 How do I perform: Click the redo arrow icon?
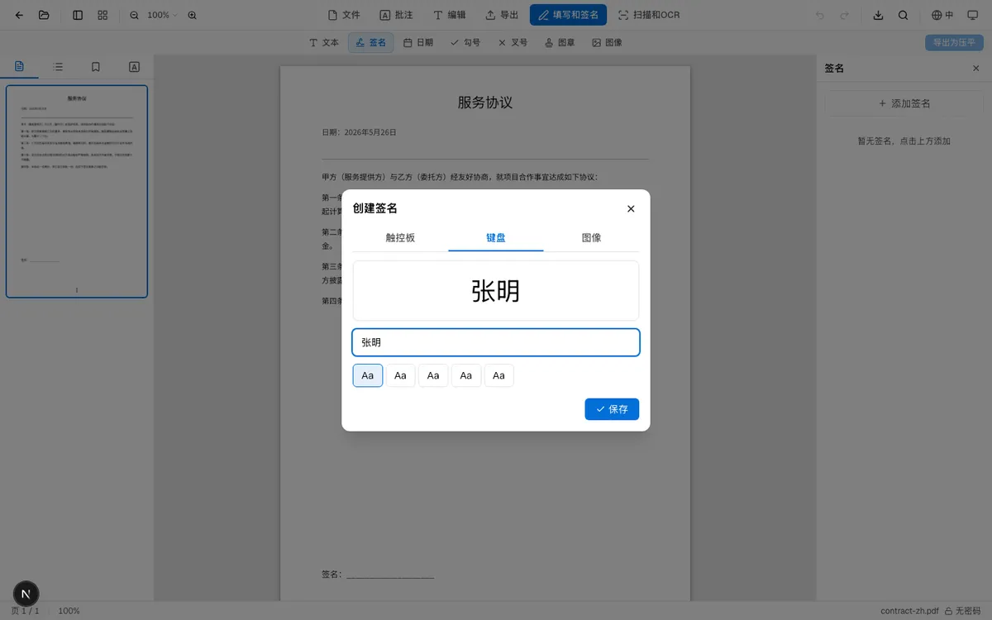pyautogui.click(x=844, y=15)
